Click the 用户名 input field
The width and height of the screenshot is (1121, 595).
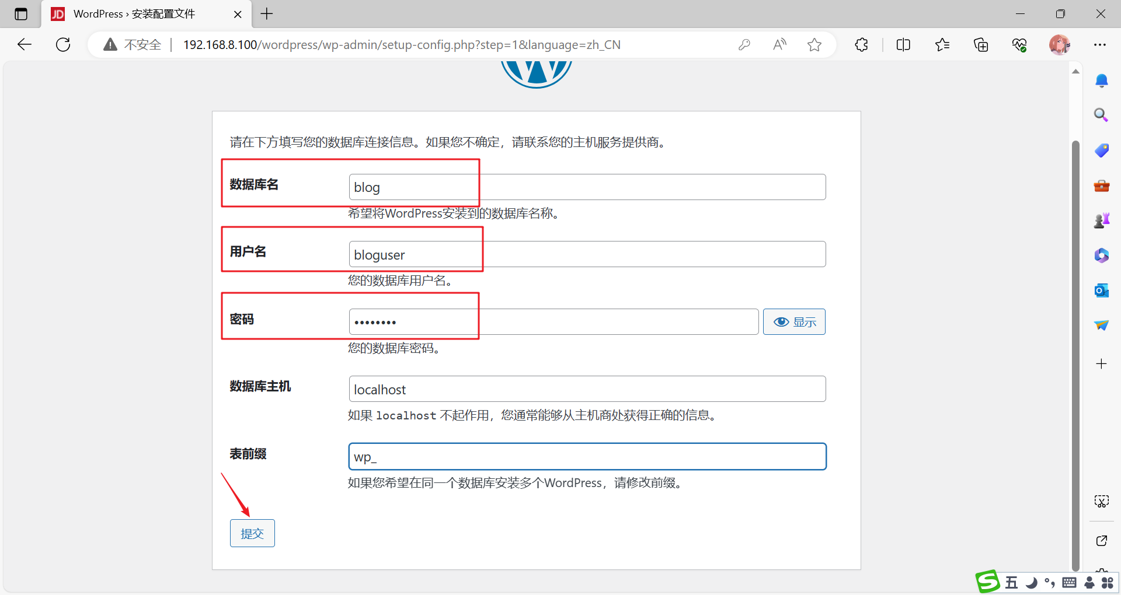coord(587,254)
